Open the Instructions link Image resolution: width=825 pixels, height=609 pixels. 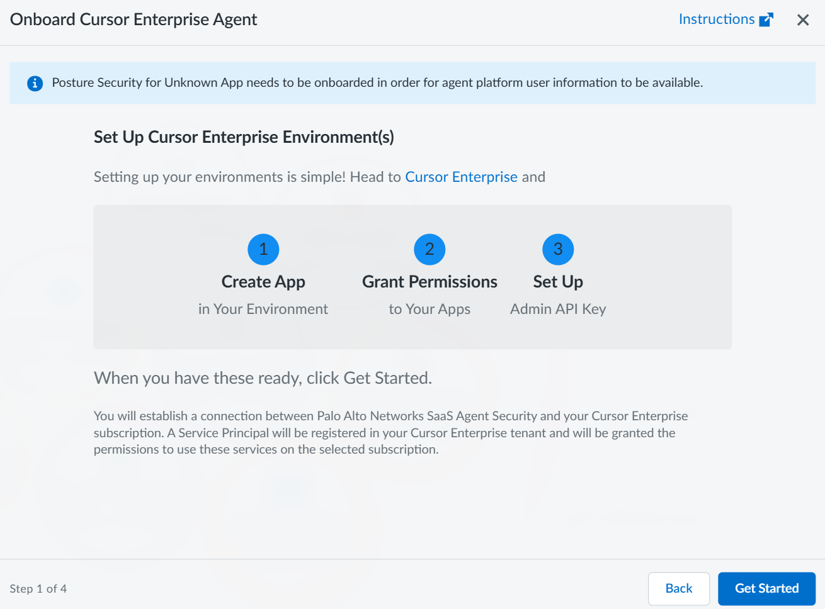716,20
